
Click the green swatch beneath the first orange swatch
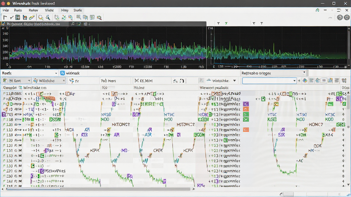[x=246, y=114]
